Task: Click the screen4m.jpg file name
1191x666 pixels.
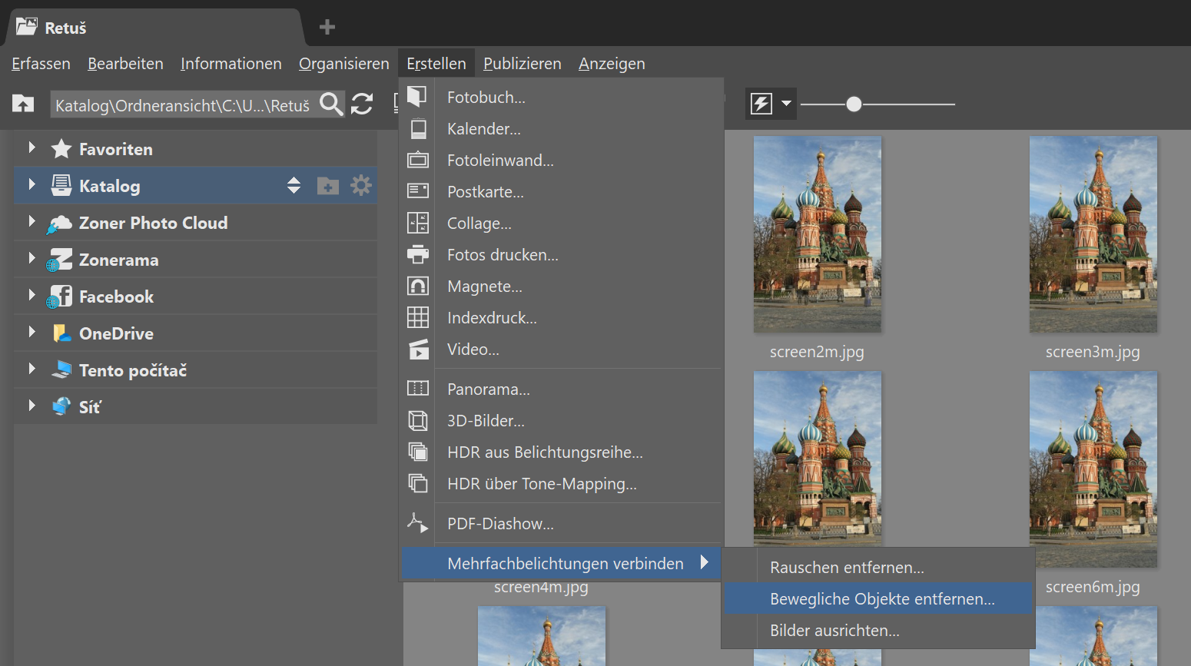Action: [x=541, y=587]
